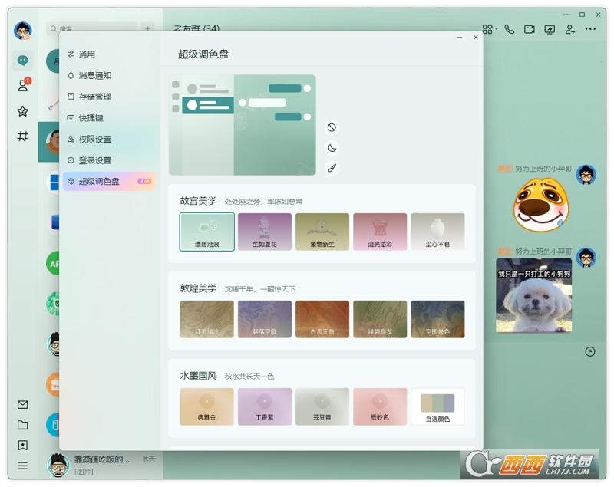Click the 水墨国风 section heading

point(198,376)
